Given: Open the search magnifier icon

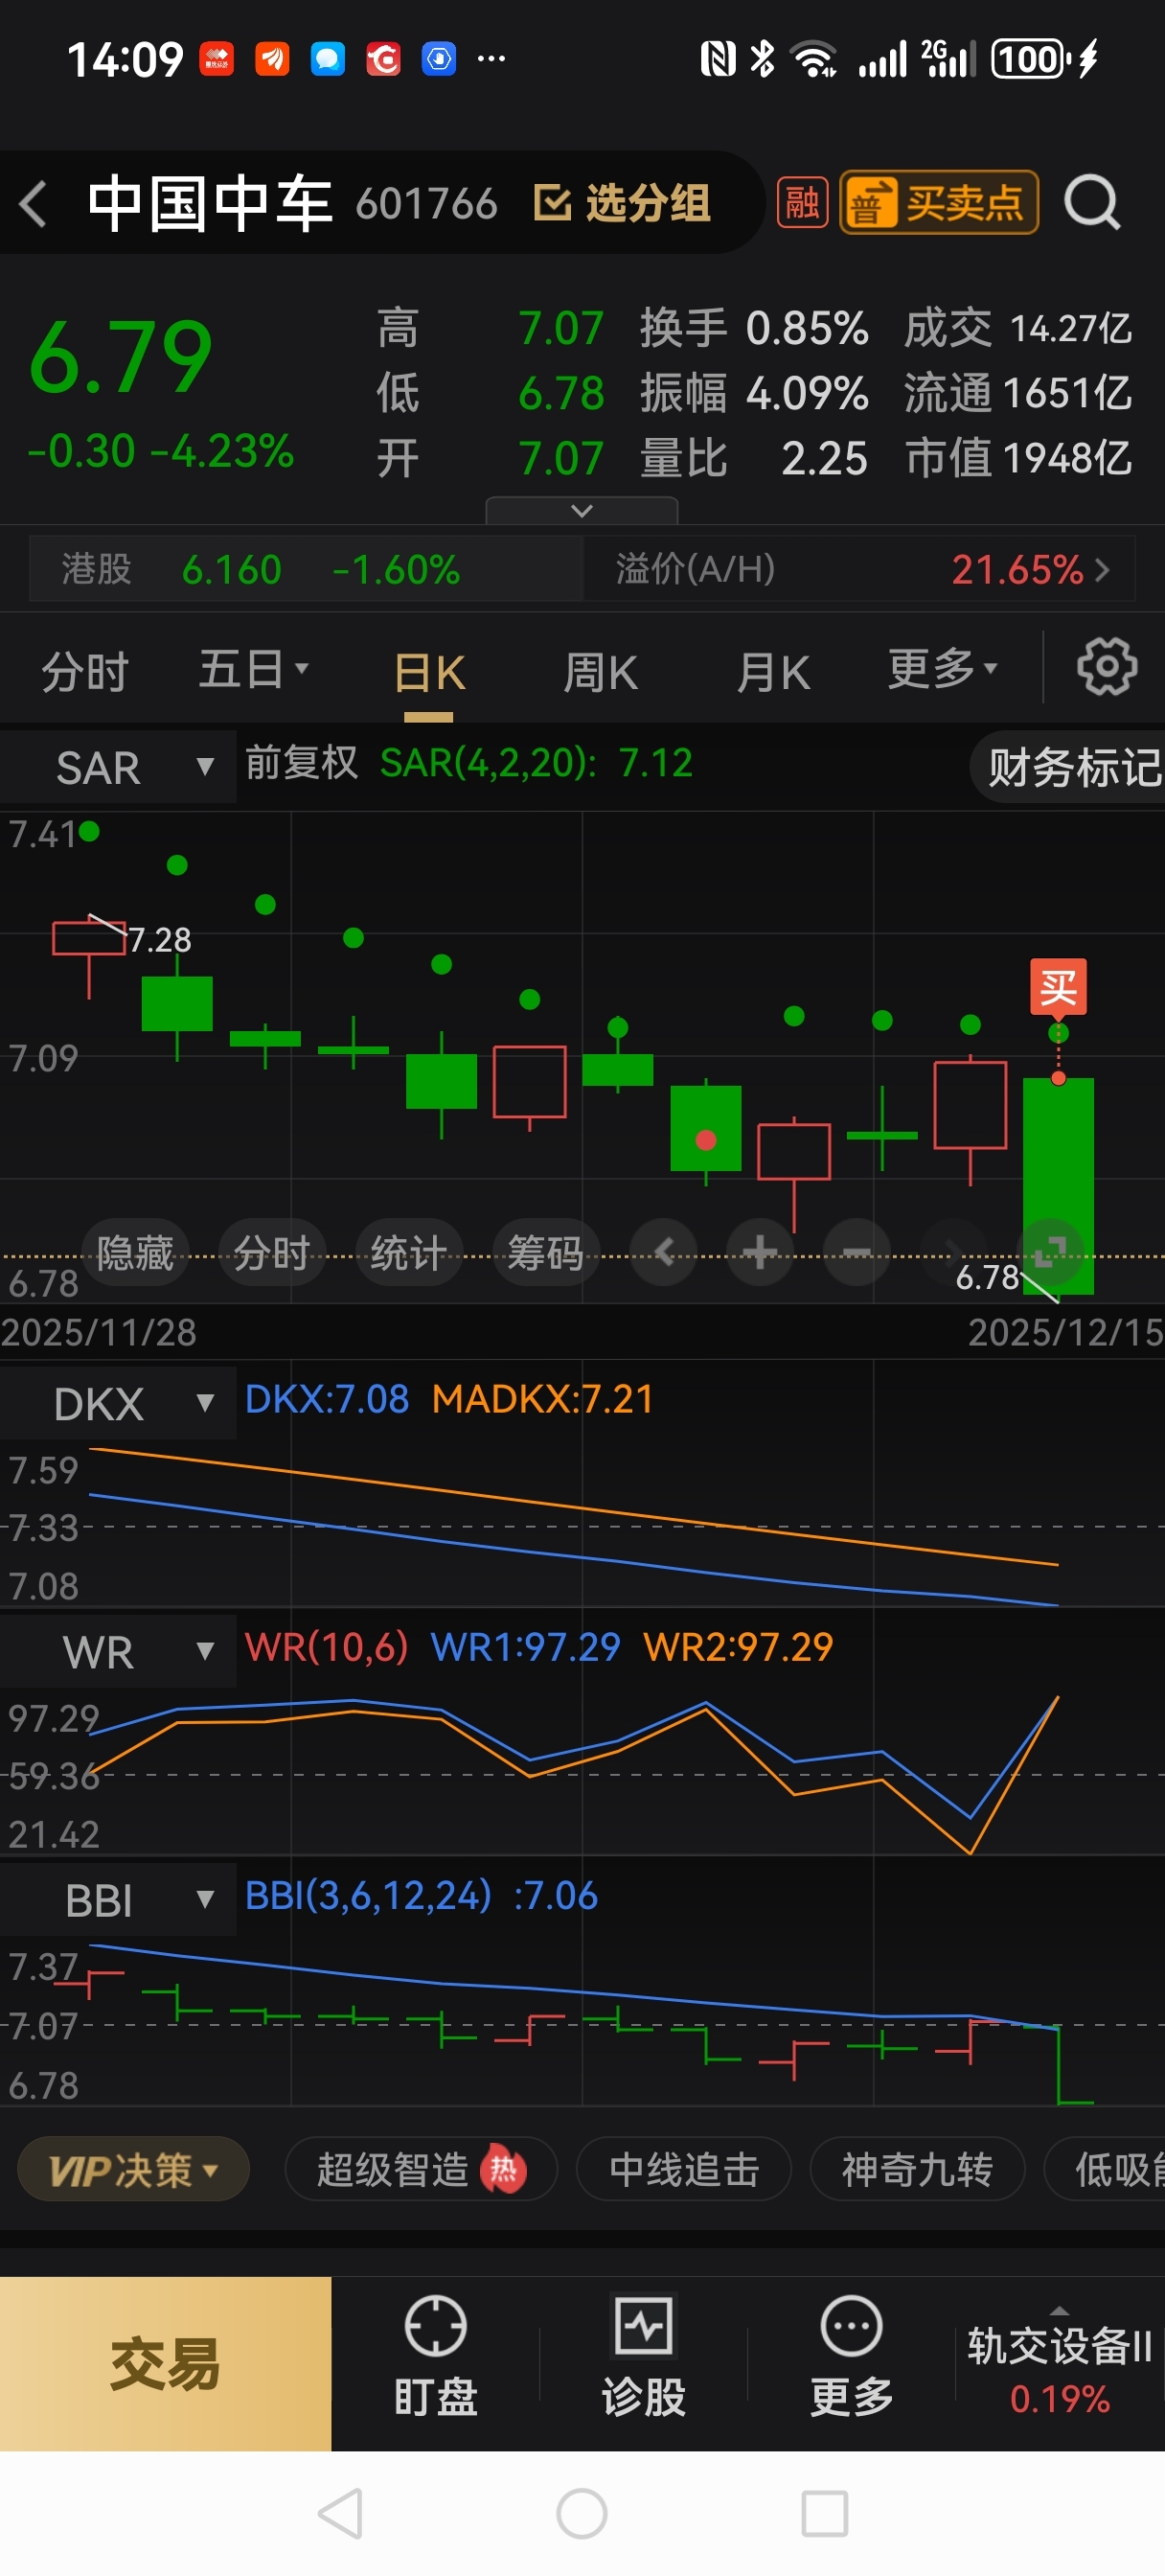Looking at the screenshot, I should pyautogui.click(x=1092, y=203).
